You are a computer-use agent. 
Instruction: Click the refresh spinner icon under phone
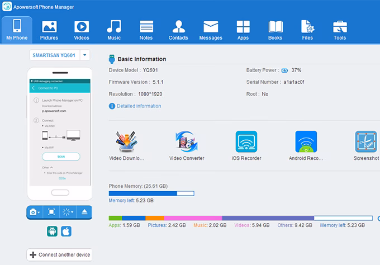pos(66,212)
